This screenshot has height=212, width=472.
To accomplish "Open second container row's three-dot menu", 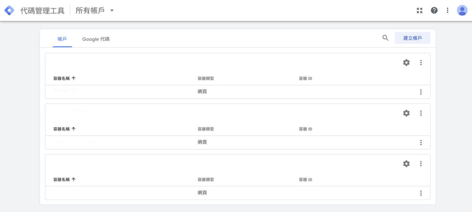I will [x=421, y=143].
